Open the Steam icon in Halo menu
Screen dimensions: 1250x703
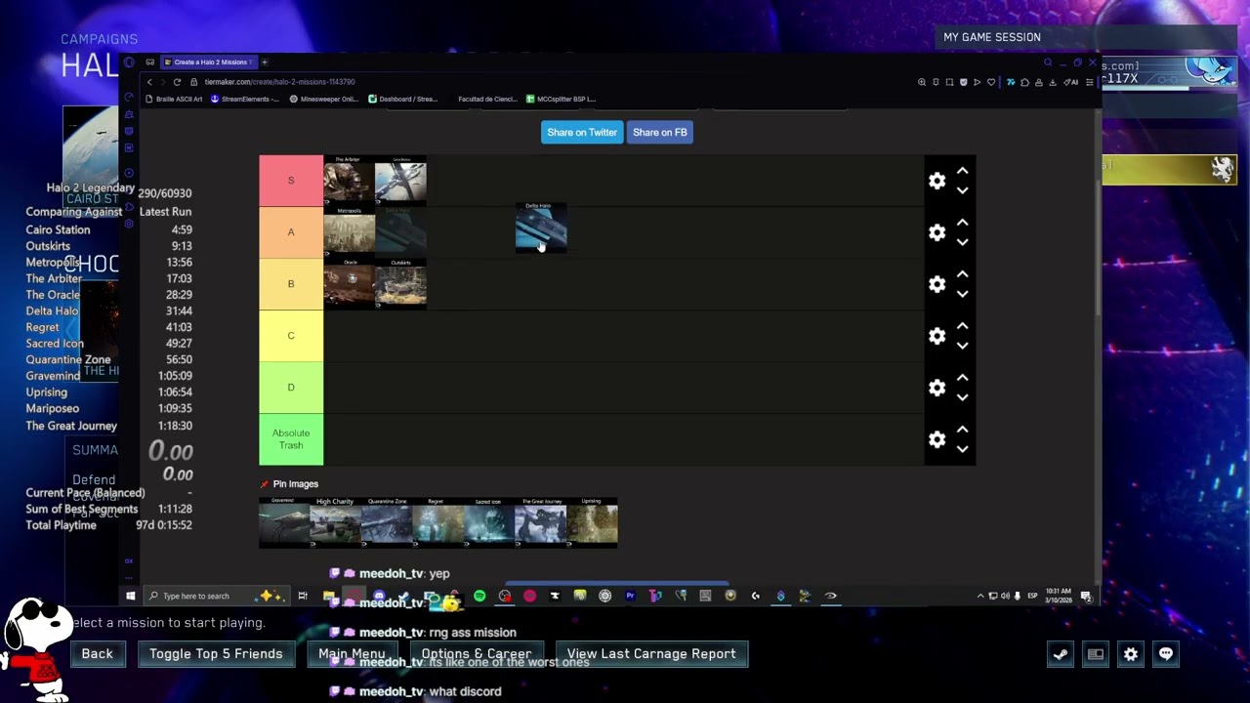(1061, 654)
